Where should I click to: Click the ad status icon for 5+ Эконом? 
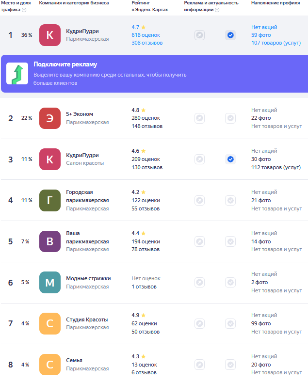199,118
